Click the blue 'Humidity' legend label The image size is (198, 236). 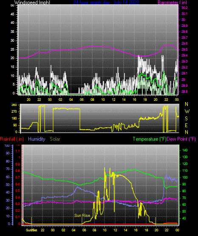37,139
